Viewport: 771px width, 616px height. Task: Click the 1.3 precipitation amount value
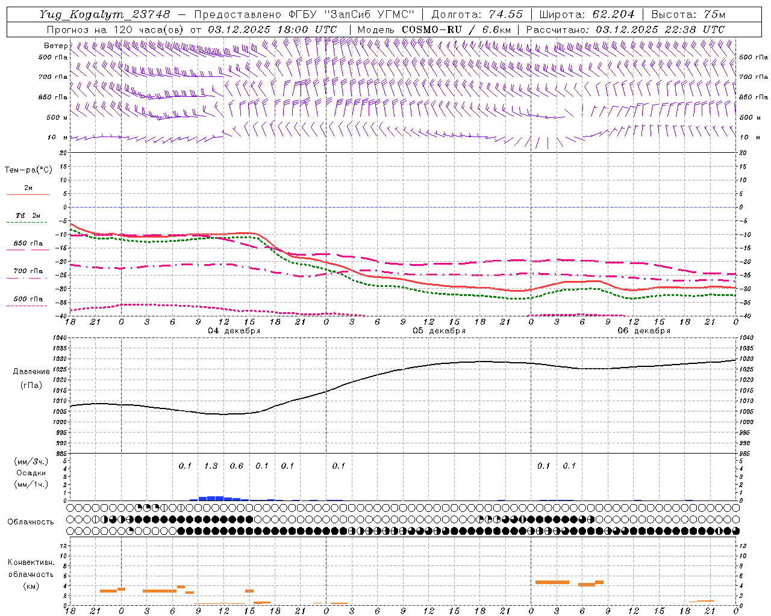[x=211, y=466]
